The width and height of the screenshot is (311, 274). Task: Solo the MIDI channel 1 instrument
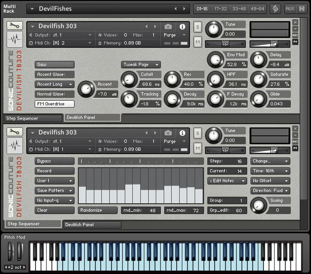point(197,133)
